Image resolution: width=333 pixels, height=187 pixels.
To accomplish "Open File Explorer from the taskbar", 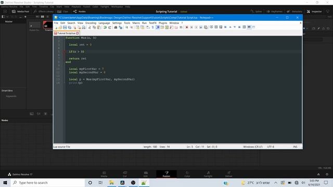I will [x=111, y=182].
